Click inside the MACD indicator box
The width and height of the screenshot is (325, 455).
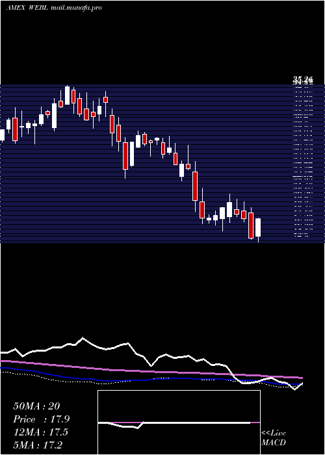pyautogui.click(x=179, y=422)
